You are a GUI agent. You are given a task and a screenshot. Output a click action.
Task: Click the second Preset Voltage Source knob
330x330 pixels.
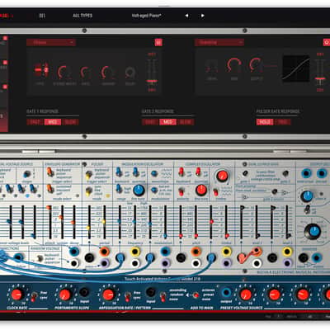tap(274, 295)
